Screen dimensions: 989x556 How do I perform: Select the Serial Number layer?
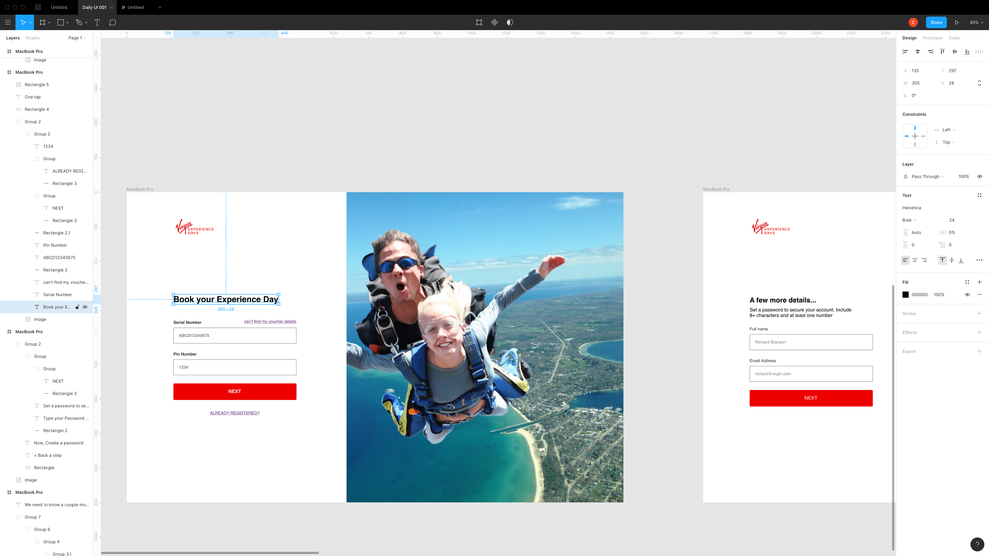tap(58, 295)
